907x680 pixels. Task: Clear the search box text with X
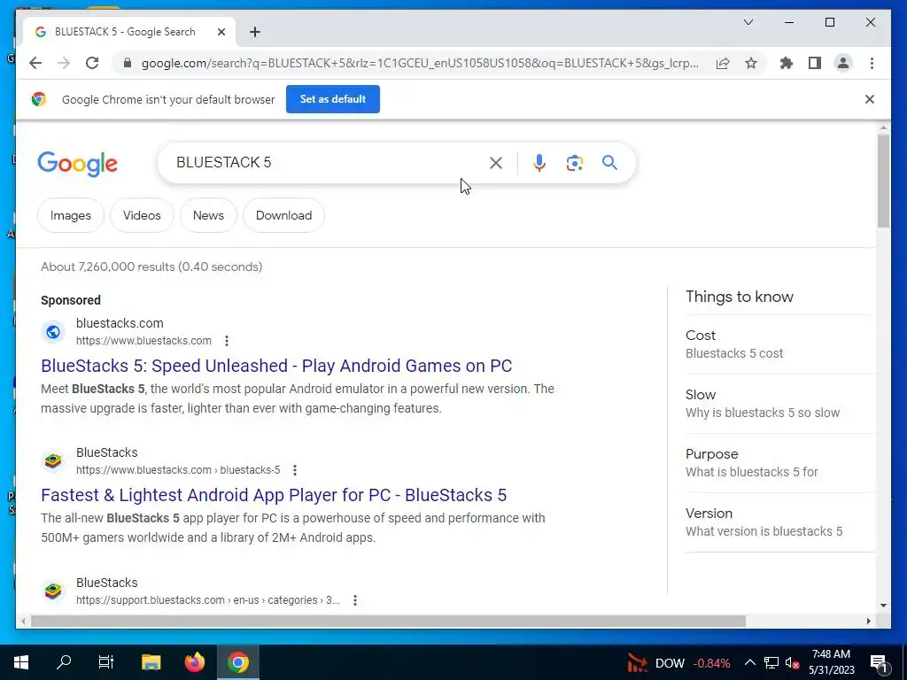click(496, 163)
